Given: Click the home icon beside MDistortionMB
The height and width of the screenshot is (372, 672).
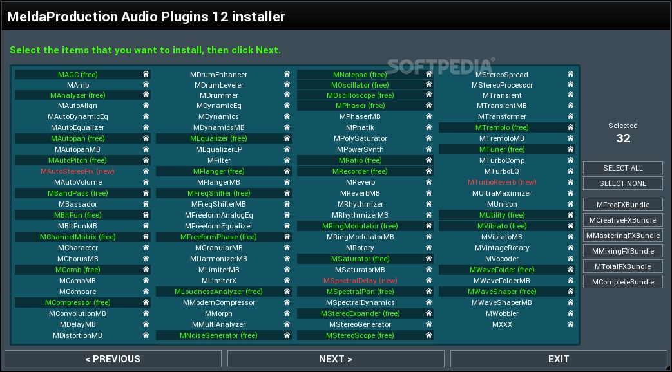Looking at the screenshot, I should point(146,335).
